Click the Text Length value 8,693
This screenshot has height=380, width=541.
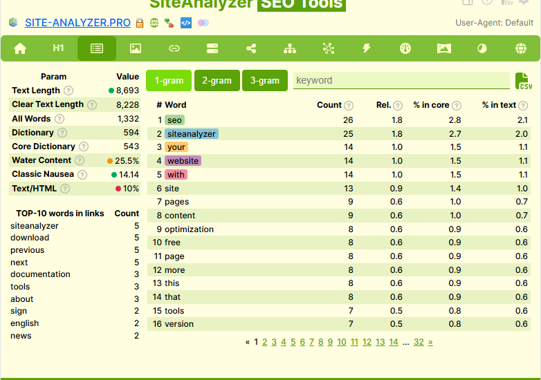tap(127, 91)
